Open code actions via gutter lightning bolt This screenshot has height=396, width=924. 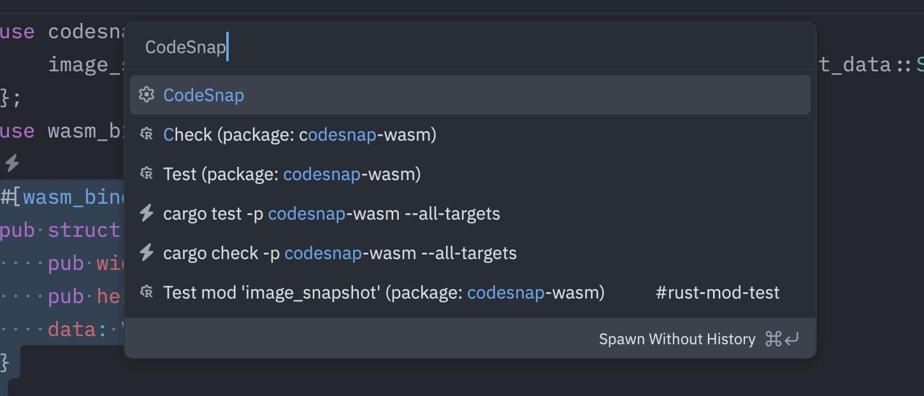[11, 164]
